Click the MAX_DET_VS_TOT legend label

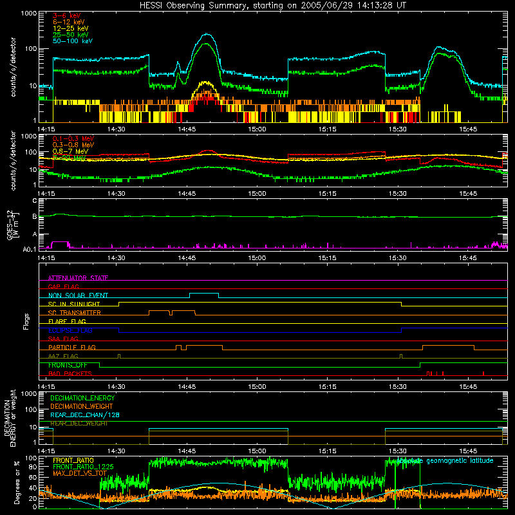click(x=80, y=473)
